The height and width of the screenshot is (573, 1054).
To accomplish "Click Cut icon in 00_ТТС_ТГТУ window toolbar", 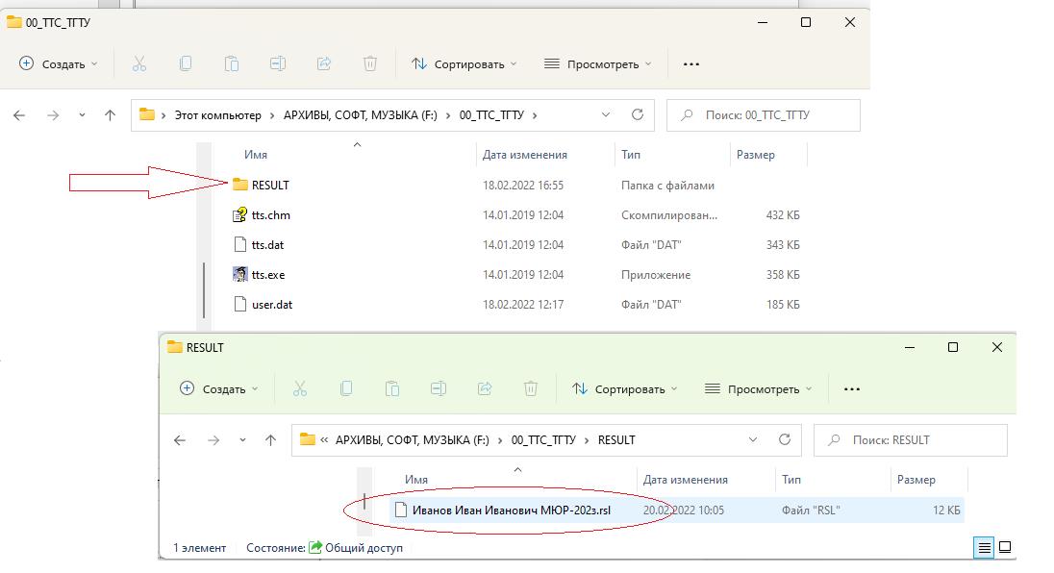I will pyautogui.click(x=139, y=63).
